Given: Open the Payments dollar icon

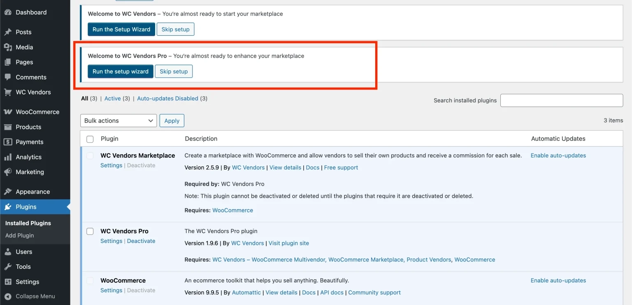Looking at the screenshot, I should [x=8, y=142].
